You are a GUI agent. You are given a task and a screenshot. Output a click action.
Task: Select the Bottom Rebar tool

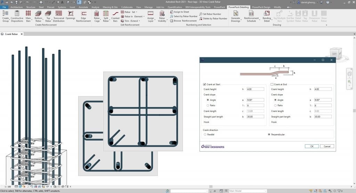click(x=38, y=16)
